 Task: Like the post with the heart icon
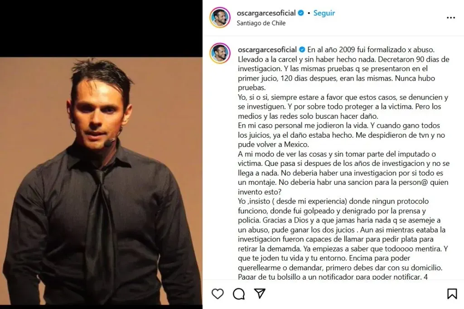click(217, 294)
